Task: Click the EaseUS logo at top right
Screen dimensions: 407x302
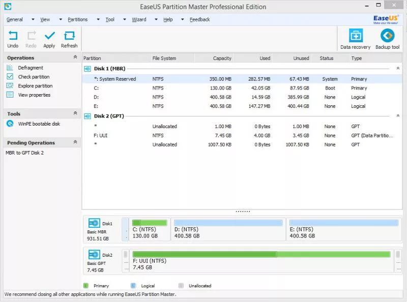Action: click(386, 19)
